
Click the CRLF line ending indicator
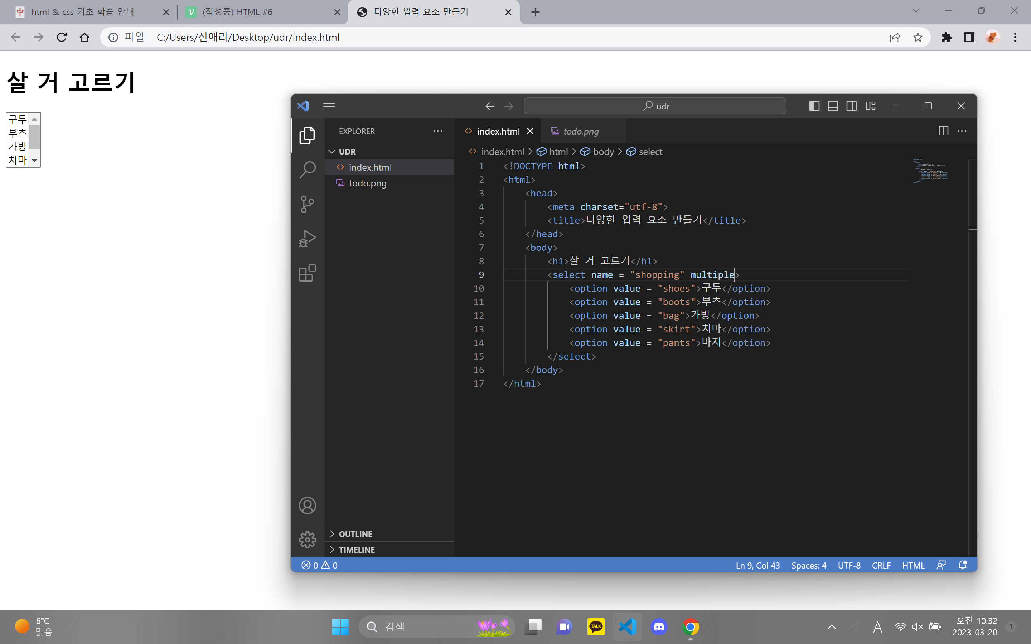coord(881,565)
